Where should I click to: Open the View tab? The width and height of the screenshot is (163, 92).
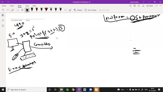coord(27,6)
